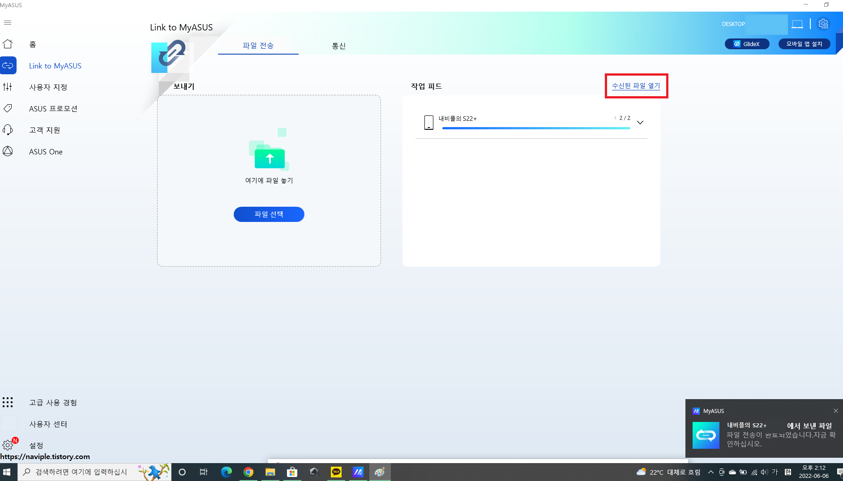The image size is (843, 481).
Task: Open 사용자 지정 customization sliders icon
Action: pyautogui.click(x=8, y=87)
